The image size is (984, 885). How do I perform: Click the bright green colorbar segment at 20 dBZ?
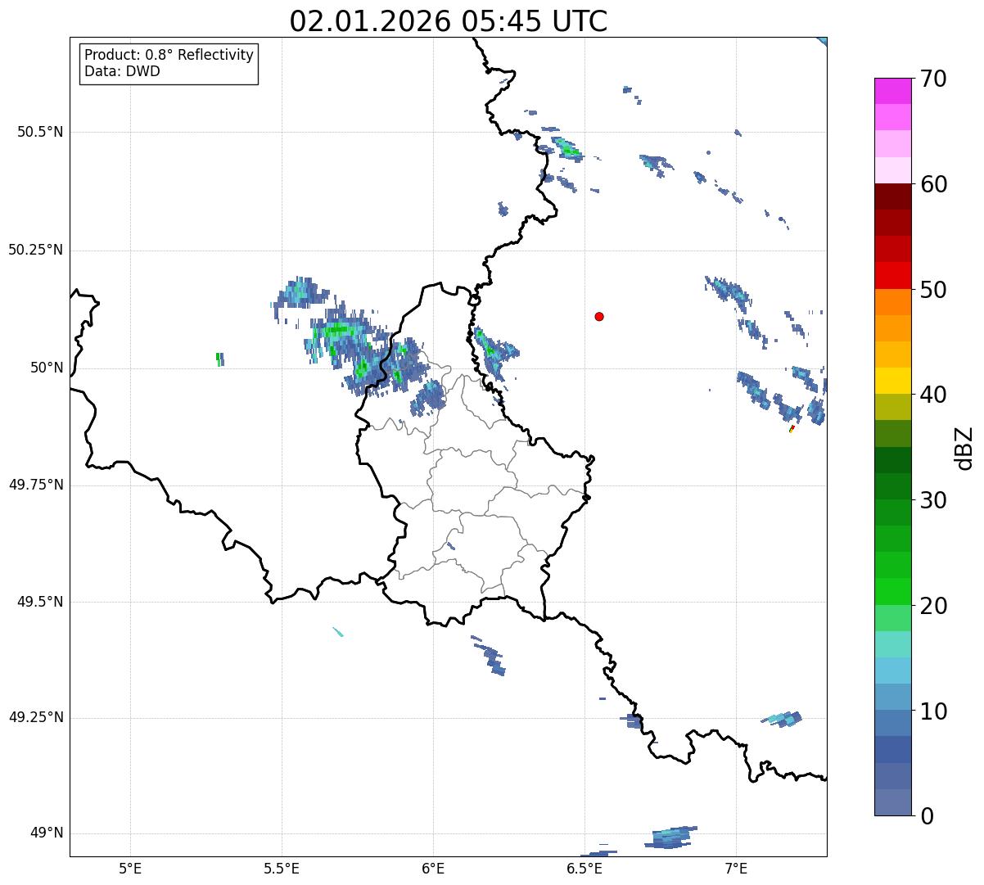coord(892,592)
